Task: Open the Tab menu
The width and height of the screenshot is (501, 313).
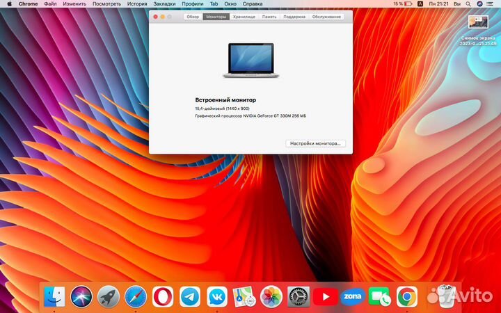Action: point(214,4)
